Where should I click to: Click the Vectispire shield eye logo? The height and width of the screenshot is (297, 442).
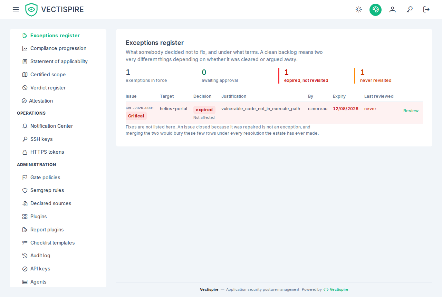31,10
